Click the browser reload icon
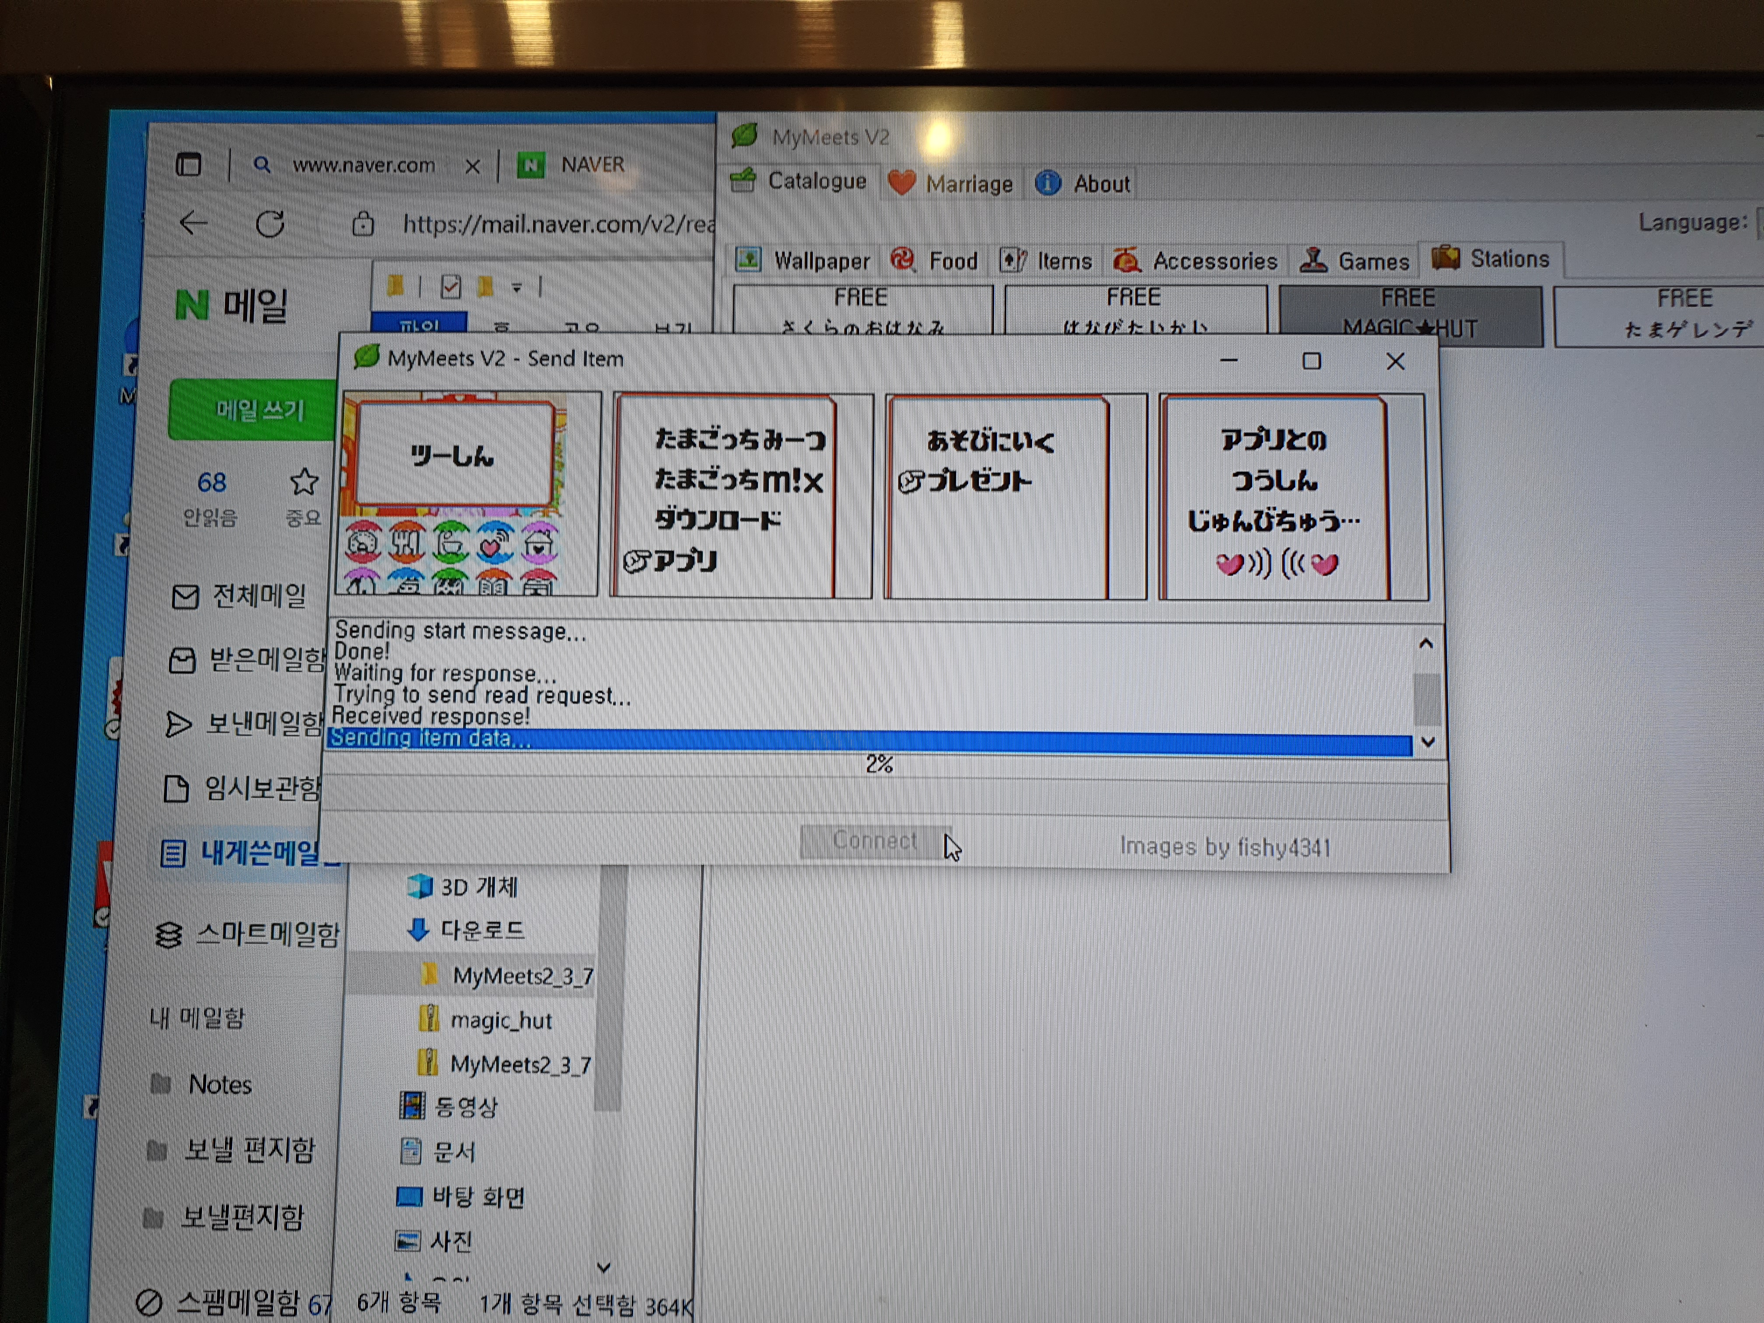This screenshot has width=1764, height=1323. pyautogui.click(x=270, y=224)
